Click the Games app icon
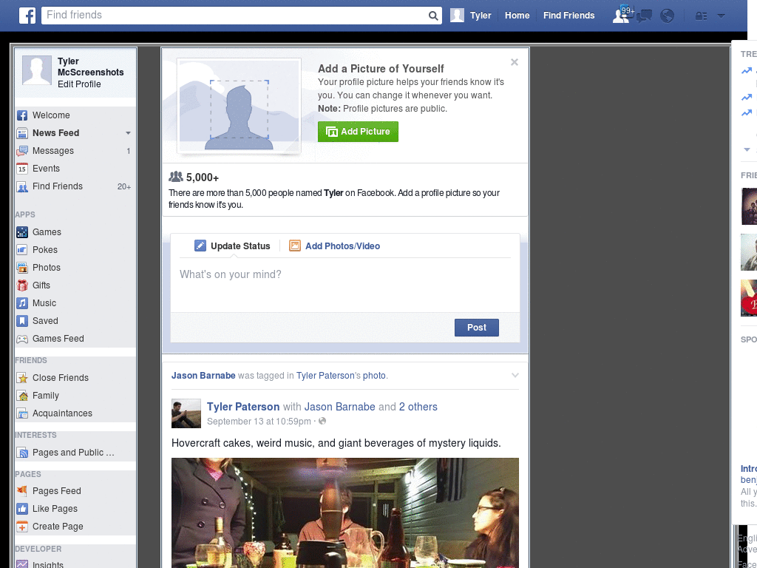 click(x=22, y=232)
